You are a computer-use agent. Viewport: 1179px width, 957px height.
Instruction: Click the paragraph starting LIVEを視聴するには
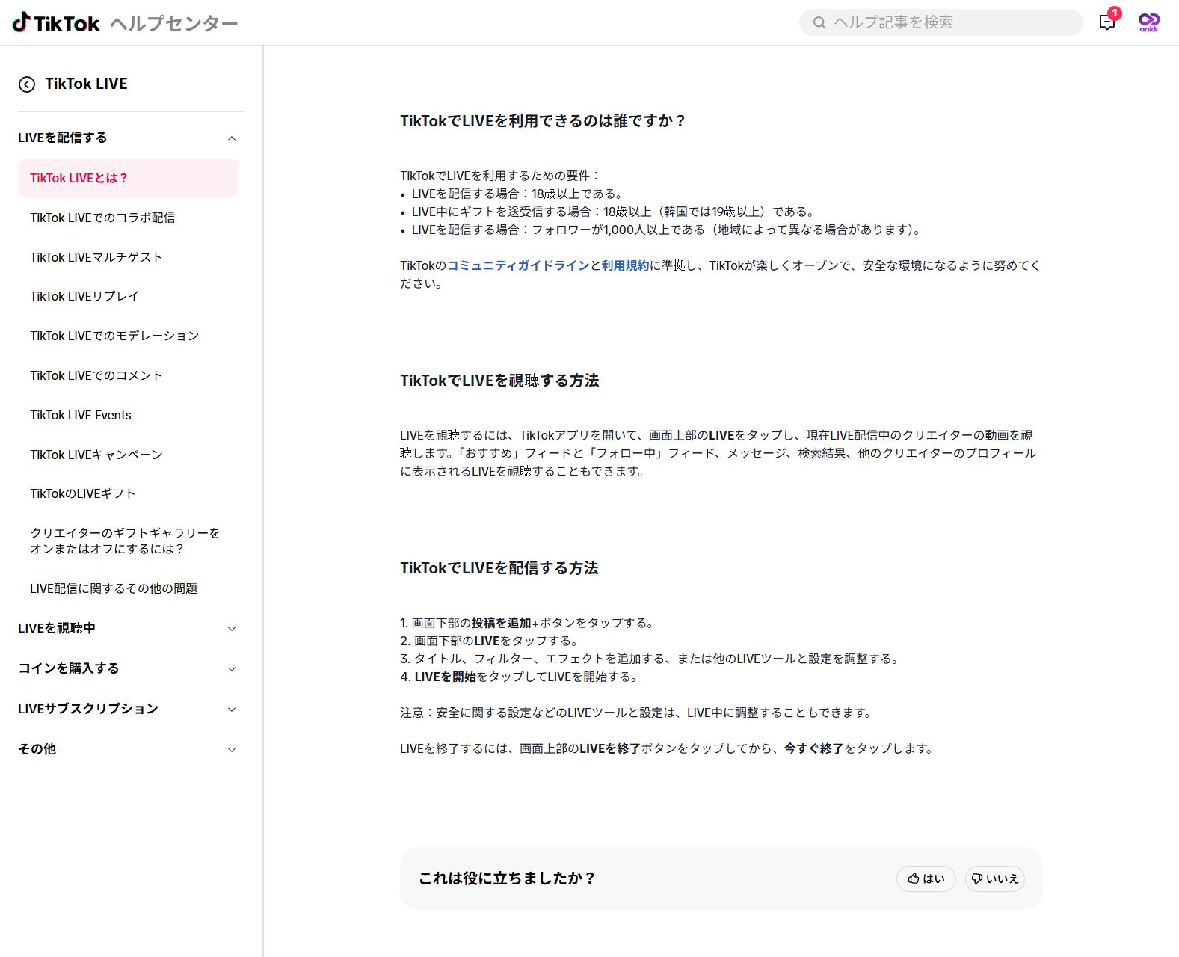tap(718, 453)
